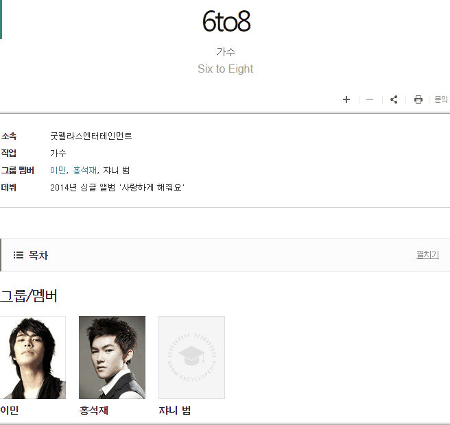Select 이민's profile photo
Image resolution: width=450 pixels, height=425 pixels.
pyautogui.click(x=33, y=357)
